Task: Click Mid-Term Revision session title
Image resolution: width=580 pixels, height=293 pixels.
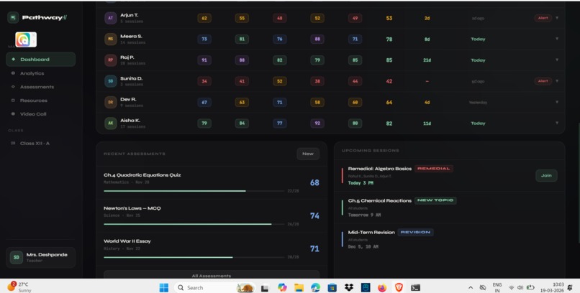Action: 371,233
